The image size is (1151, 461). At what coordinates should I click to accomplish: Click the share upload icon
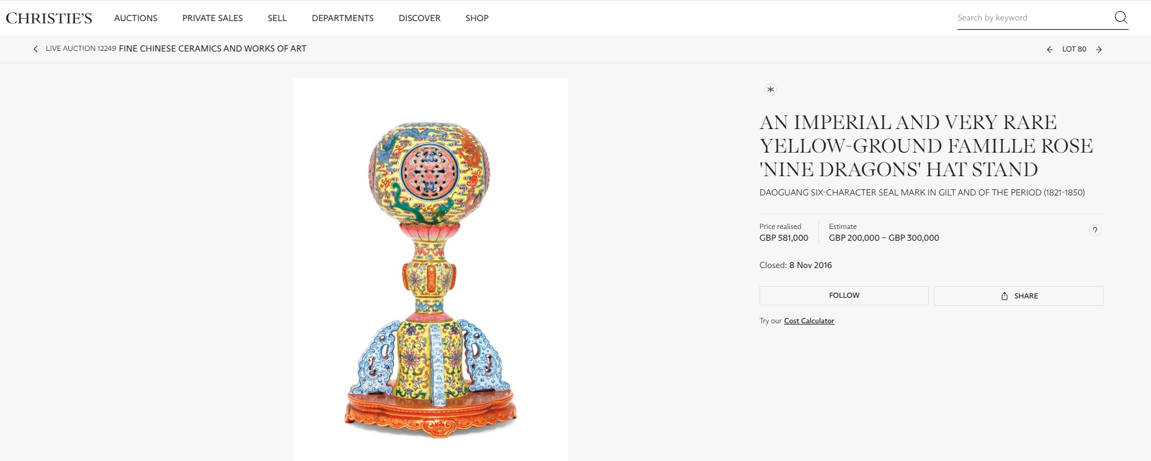(x=1005, y=296)
